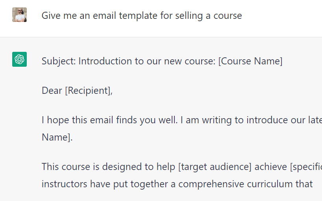Screen dimensions: 322x201
Task: Select the [Recipient] placeholder text
Action: pos(88,91)
